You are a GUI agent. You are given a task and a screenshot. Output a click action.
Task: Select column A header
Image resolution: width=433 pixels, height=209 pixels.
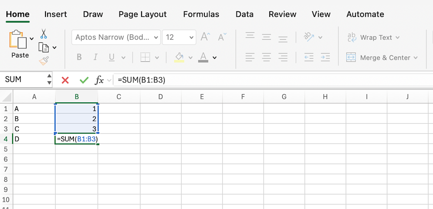(34, 97)
